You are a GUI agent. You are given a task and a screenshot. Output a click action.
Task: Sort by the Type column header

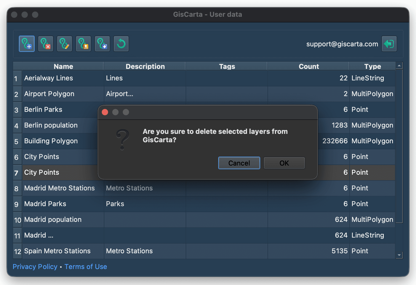(372, 66)
